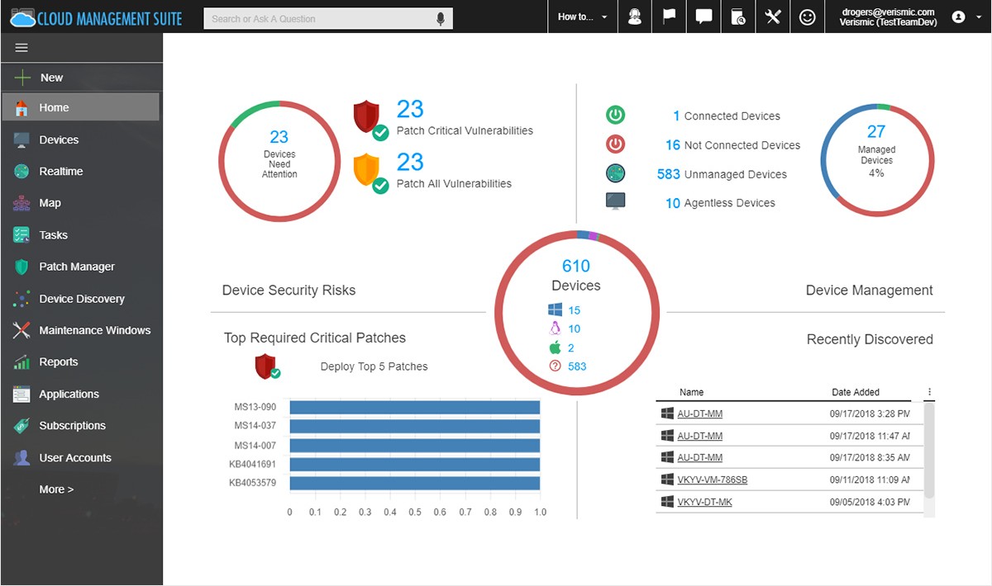Image resolution: width=992 pixels, height=586 pixels.
Task: Click the User Accounts icon
Action: point(22,458)
